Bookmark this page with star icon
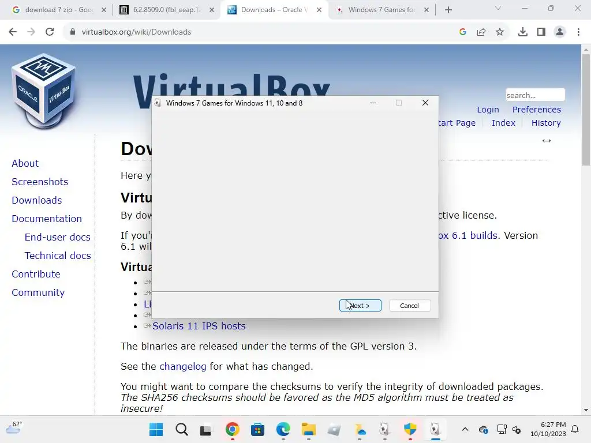 pyautogui.click(x=500, y=32)
